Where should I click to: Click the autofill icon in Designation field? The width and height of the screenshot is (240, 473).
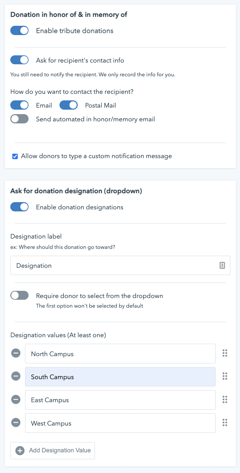(222, 265)
